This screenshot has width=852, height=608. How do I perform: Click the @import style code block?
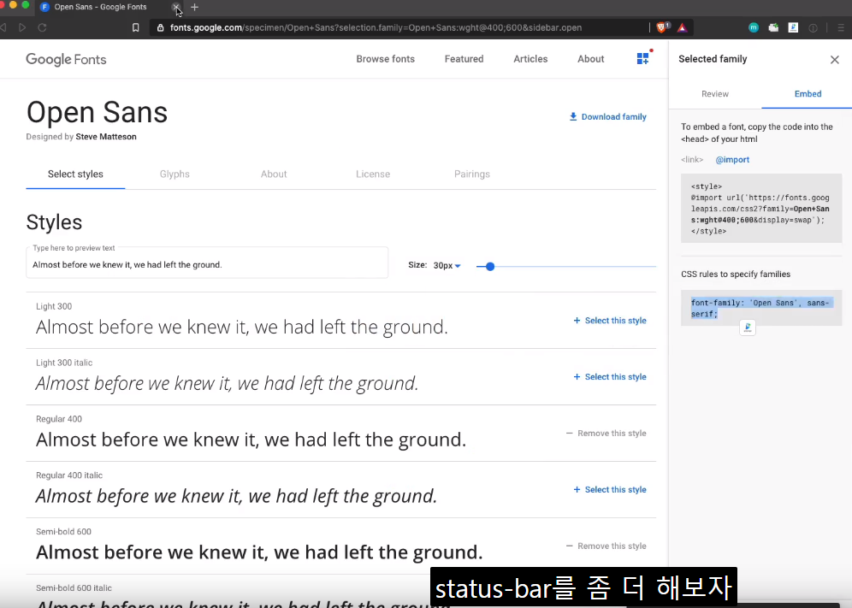[761, 209]
